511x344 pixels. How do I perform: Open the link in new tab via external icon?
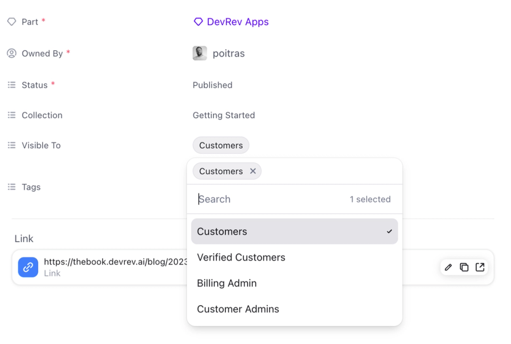480,267
